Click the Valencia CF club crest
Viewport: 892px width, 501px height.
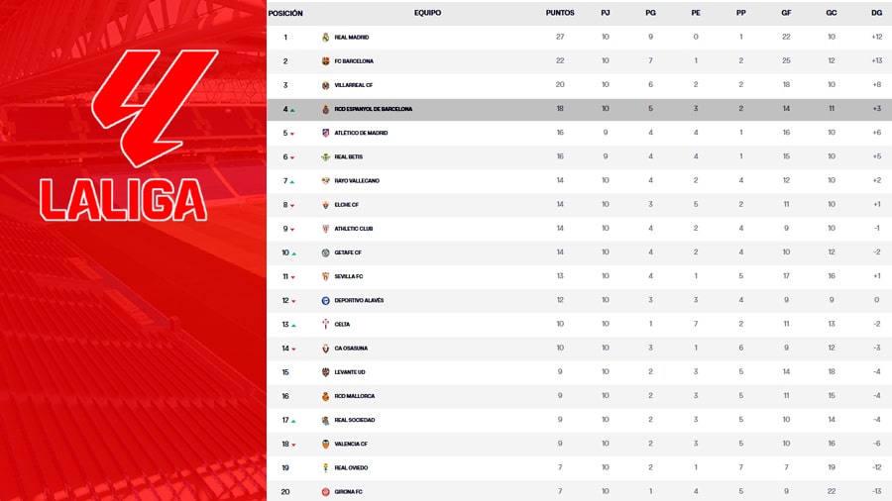[x=325, y=444]
